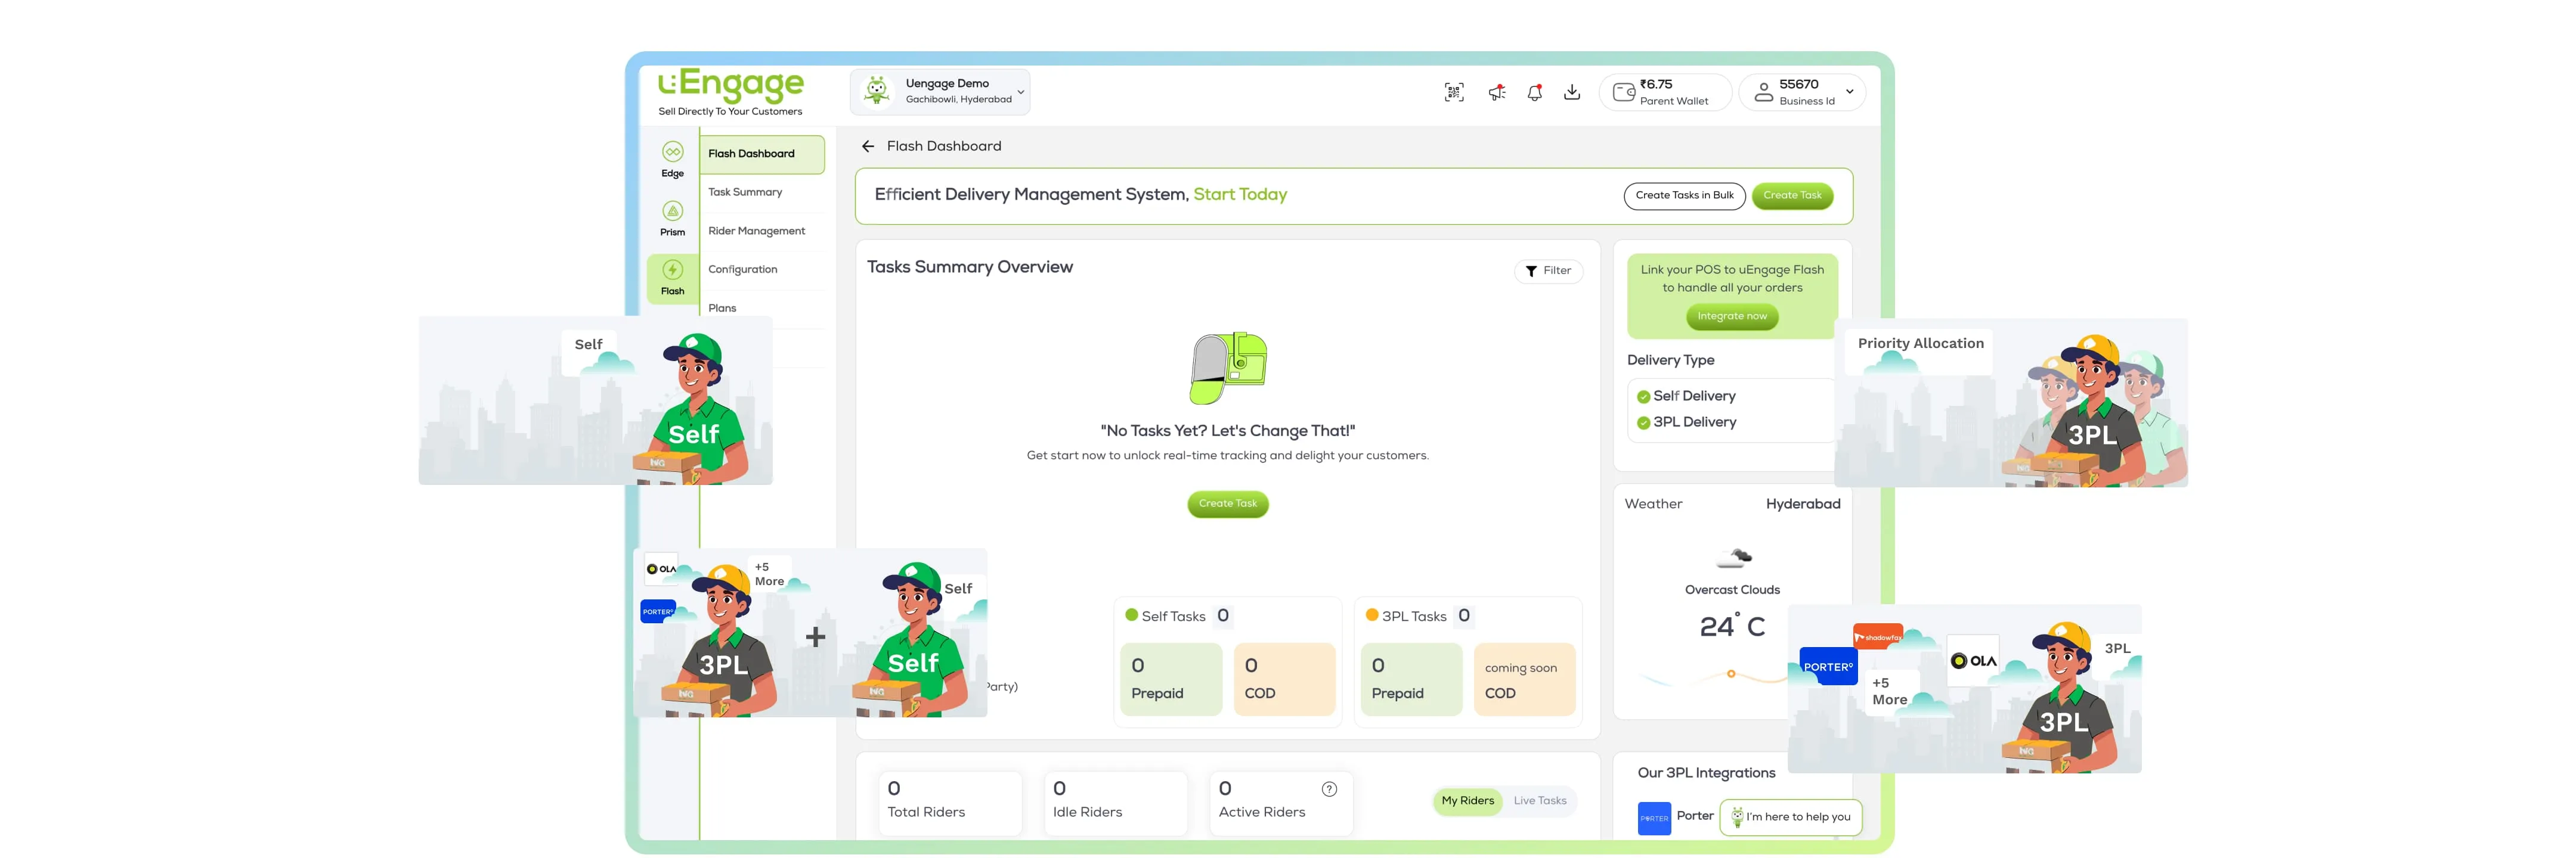Expand the Business Id account dropdown
This screenshot has width=2576, height=858.
click(x=1849, y=92)
